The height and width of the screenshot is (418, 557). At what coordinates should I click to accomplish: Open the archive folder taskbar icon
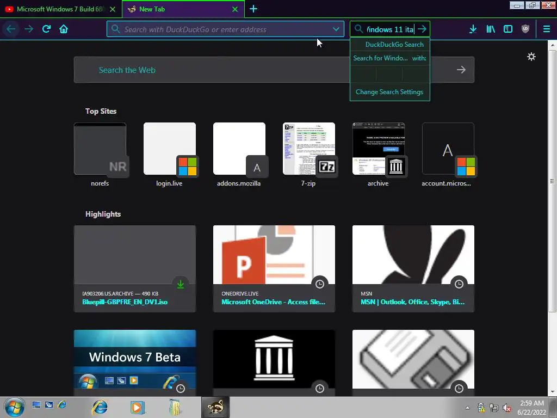pos(175,407)
